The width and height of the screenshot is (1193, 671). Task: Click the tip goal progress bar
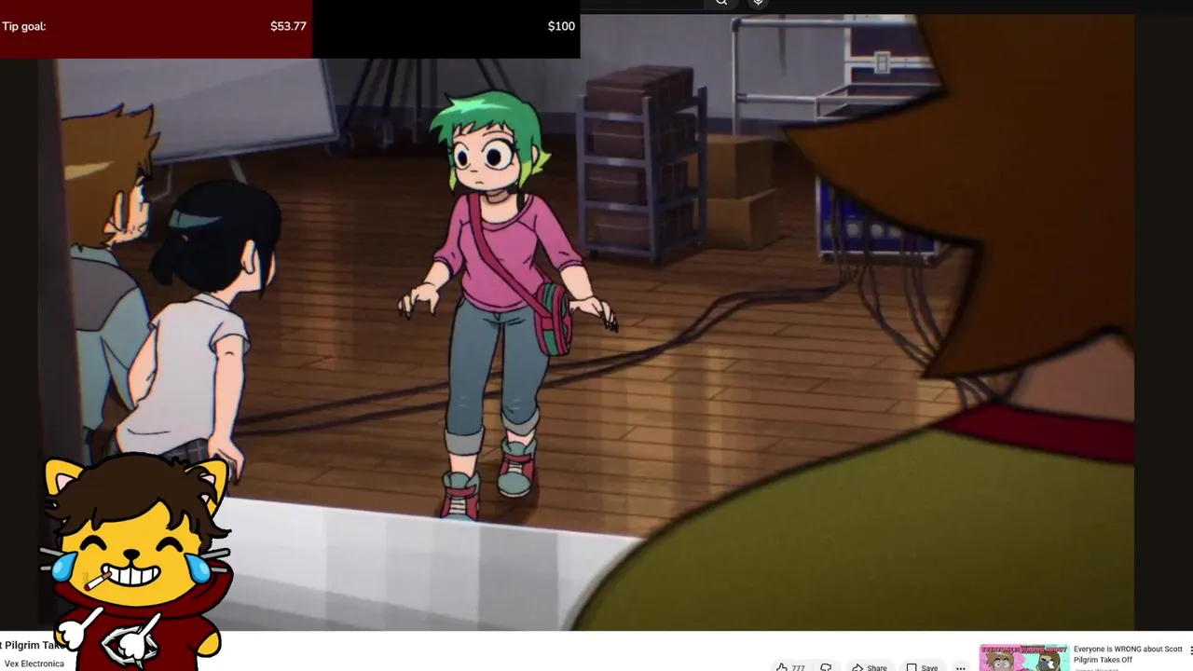coord(290,29)
